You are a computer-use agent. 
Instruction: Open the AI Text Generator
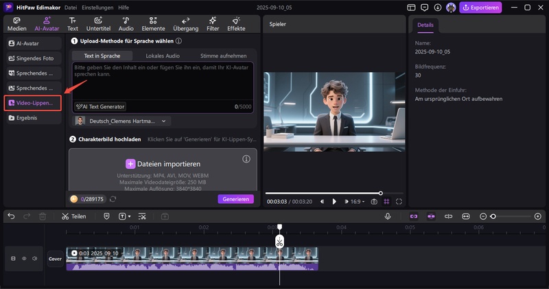coord(100,106)
